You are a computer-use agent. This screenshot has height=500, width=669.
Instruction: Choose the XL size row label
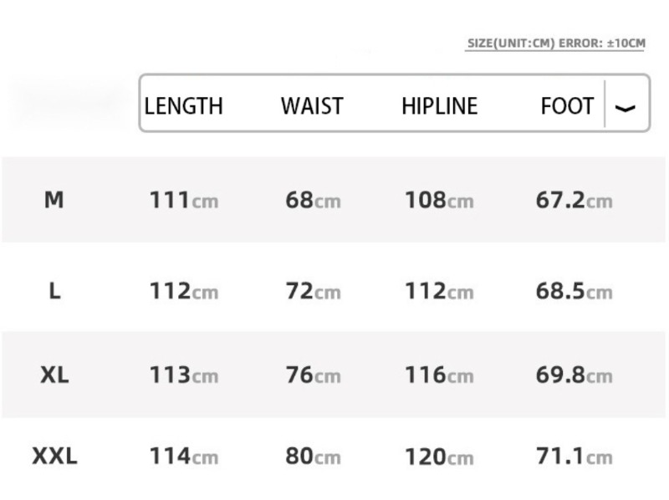pyautogui.click(x=54, y=375)
